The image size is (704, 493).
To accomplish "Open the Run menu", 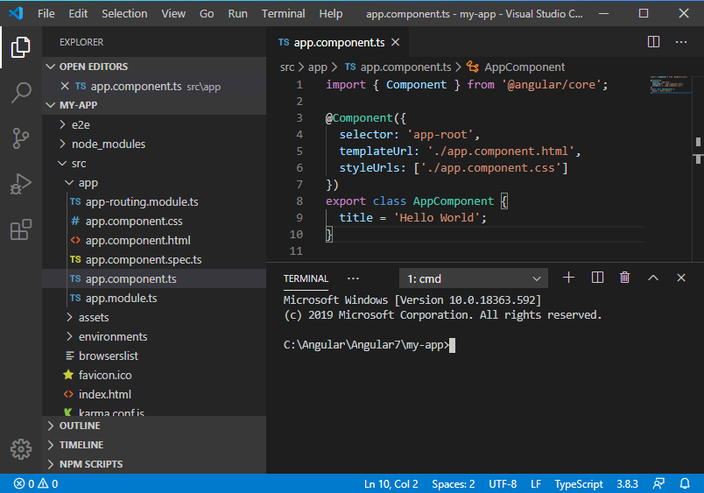I will pos(237,13).
